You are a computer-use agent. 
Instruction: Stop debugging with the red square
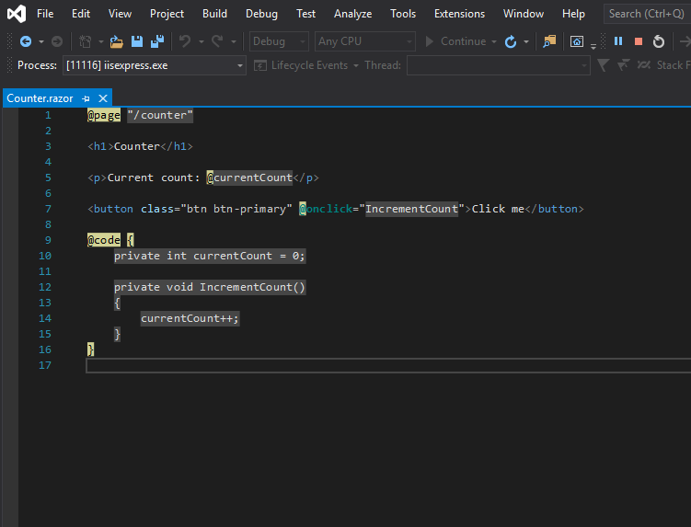tap(639, 41)
